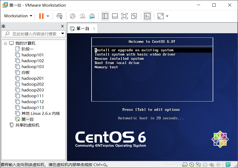The height and width of the screenshot is (168, 238).
Task: Select the hadoop102 virtual machine
Action: pyautogui.click(x=33, y=61)
